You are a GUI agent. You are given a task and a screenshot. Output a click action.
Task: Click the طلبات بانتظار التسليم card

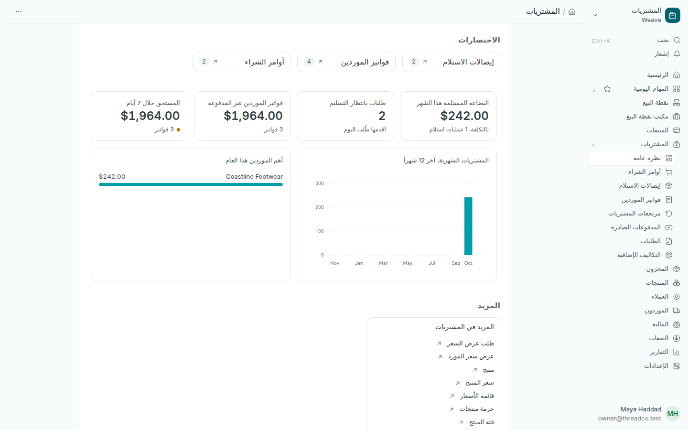345,116
